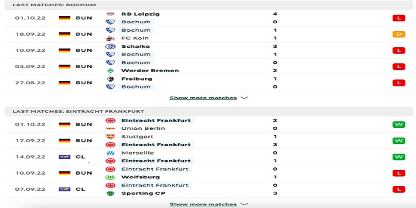Open the Werder Bremen team link

pyautogui.click(x=150, y=71)
